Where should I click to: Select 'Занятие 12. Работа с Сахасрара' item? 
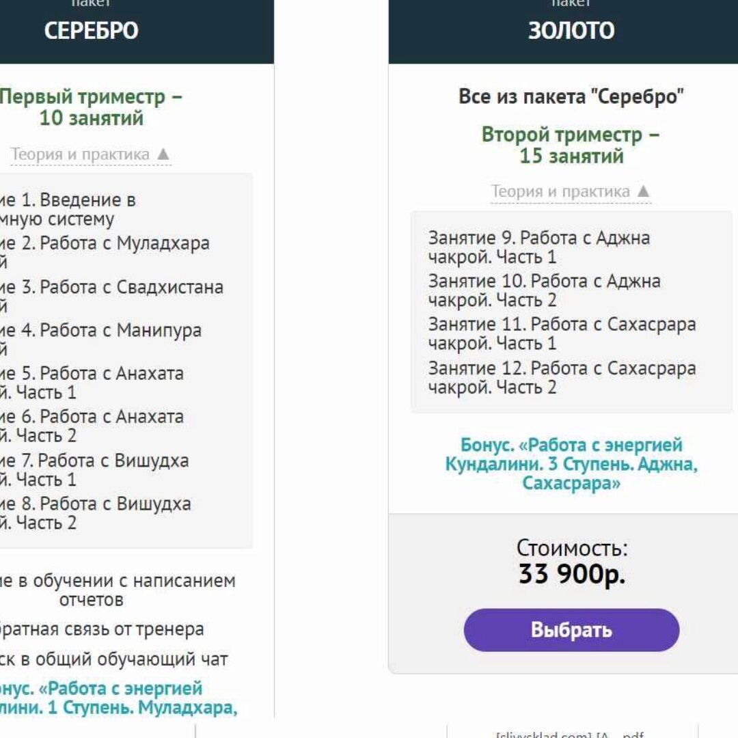[x=562, y=377]
